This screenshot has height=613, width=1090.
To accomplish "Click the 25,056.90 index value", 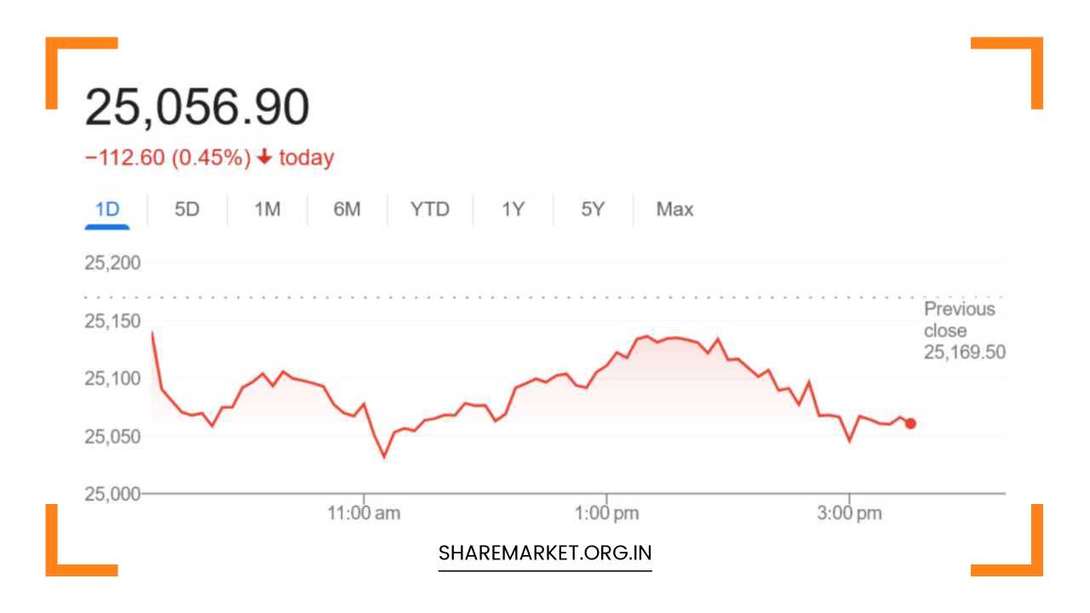I will [197, 108].
